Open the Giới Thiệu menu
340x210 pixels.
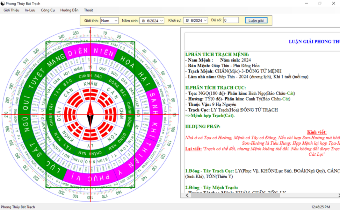click(11, 10)
